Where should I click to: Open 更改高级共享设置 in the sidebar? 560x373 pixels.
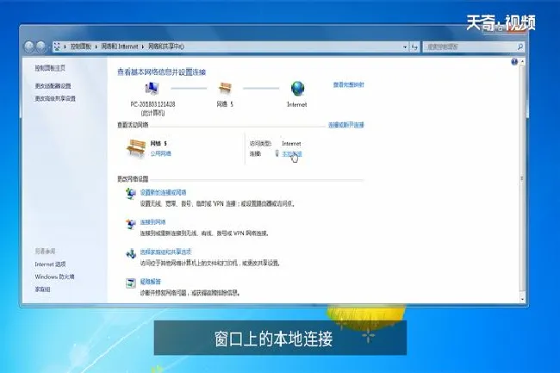55,98
